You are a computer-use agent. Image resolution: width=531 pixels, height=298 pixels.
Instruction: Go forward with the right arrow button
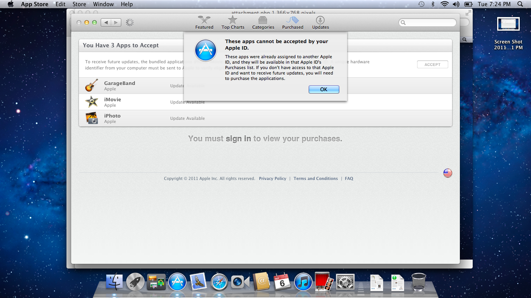(x=116, y=23)
